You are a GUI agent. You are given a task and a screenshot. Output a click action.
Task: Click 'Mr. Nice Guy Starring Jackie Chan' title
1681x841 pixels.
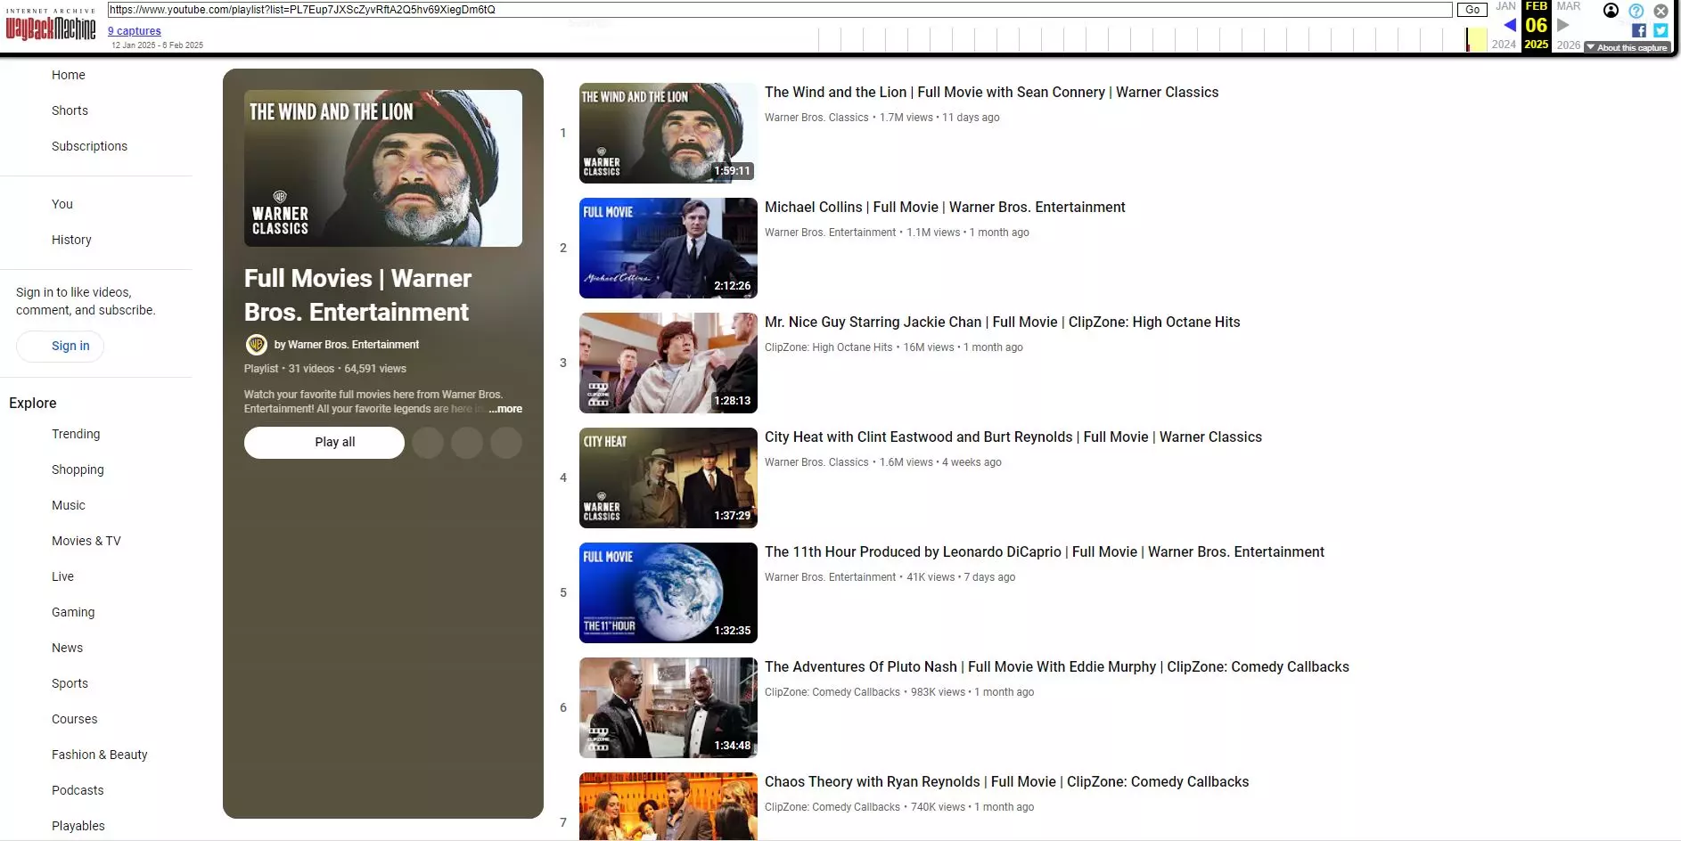(1002, 323)
